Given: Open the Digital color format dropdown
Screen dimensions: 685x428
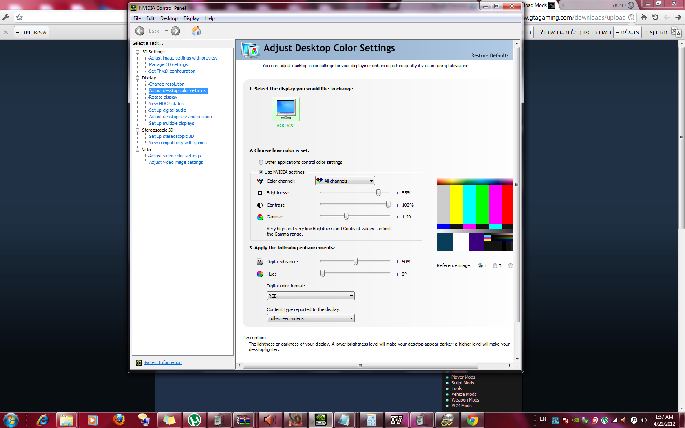Looking at the screenshot, I should [x=310, y=296].
